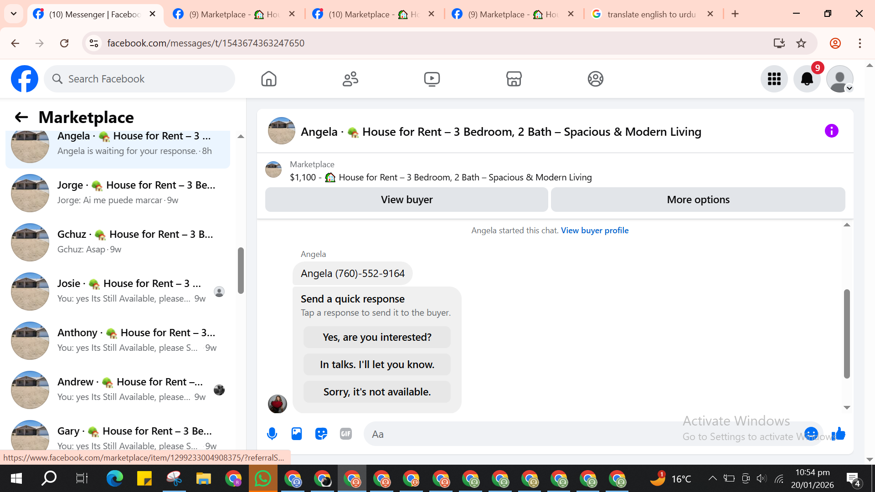The width and height of the screenshot is (875, 492).
Task: Send 'Yes, are you interested?' quick response
Action: tap(377, 337)
